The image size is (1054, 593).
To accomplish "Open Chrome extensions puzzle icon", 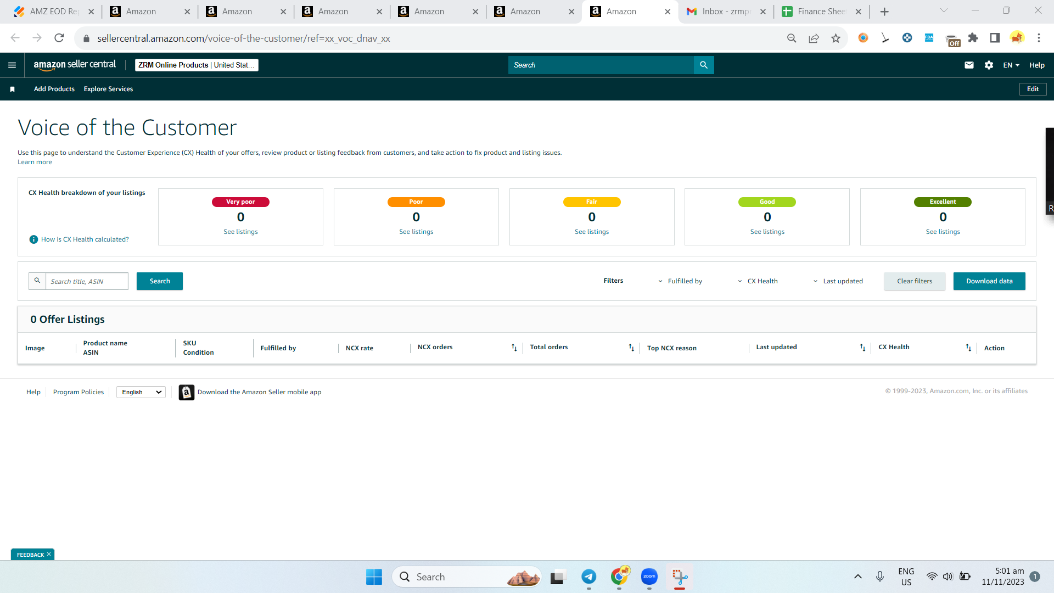I will point(973,38).
